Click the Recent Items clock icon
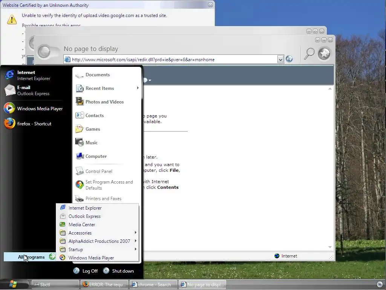The width and height of the screenshot is (386, 290). click(80, 88)
